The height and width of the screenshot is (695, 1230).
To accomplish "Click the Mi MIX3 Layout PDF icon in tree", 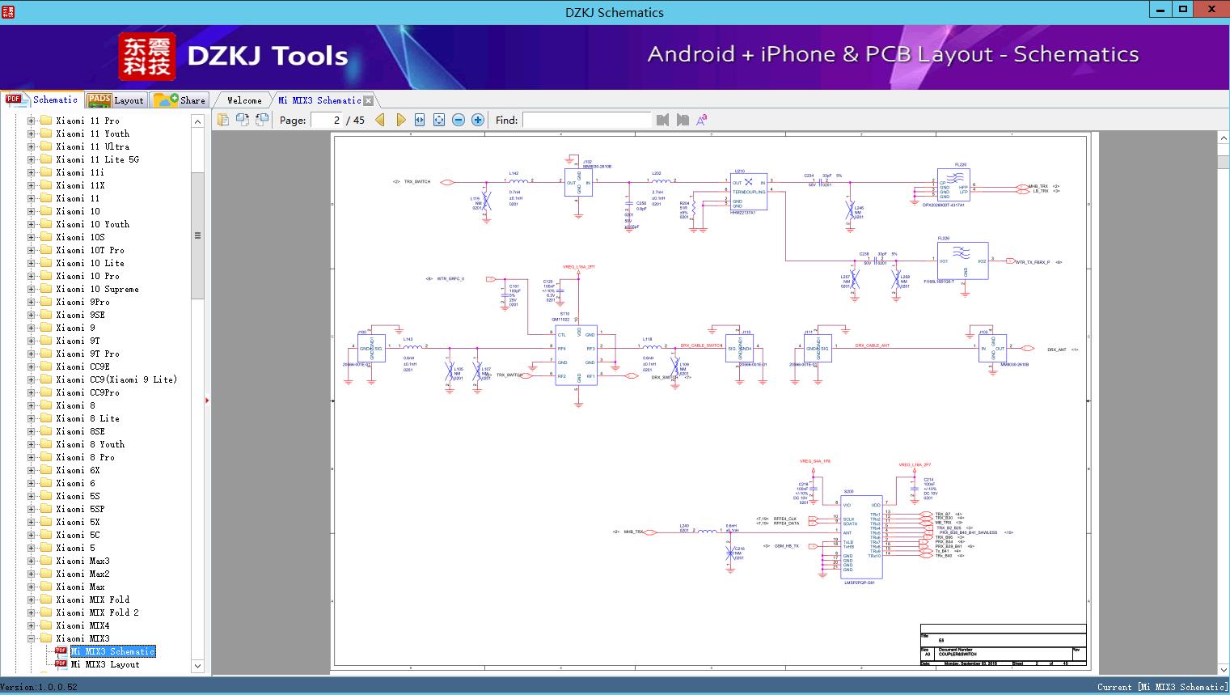I will (61, 664).
